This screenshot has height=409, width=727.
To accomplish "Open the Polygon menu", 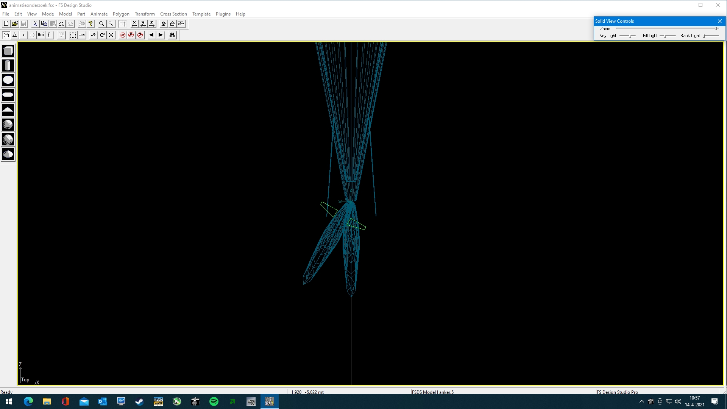I will click(121, 14).
